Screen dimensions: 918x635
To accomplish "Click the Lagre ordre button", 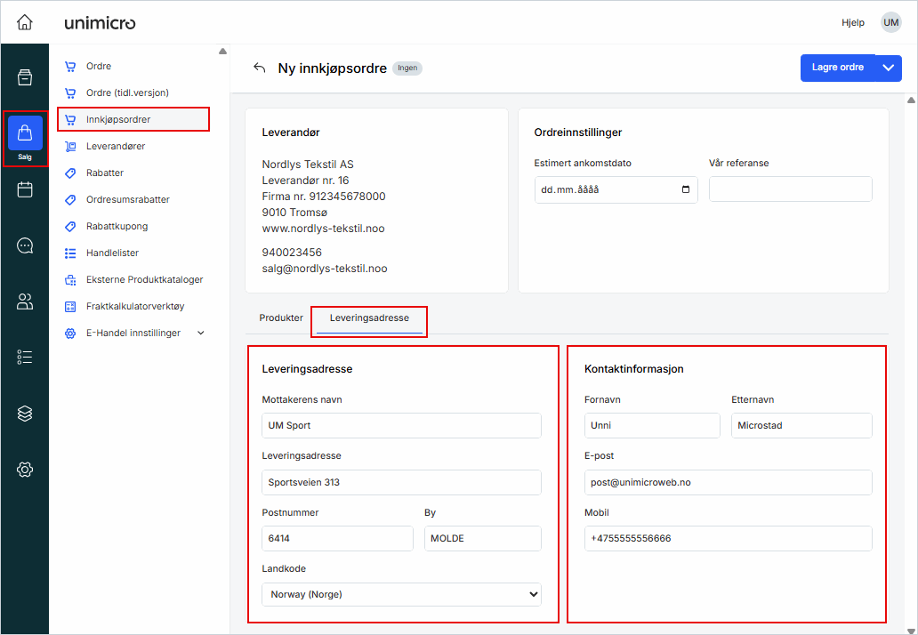I will click(x=837, y=68).
